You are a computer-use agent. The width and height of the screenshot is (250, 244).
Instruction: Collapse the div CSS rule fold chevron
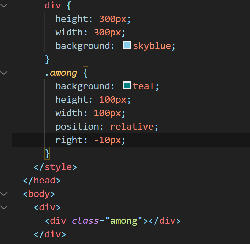(4, 5)
